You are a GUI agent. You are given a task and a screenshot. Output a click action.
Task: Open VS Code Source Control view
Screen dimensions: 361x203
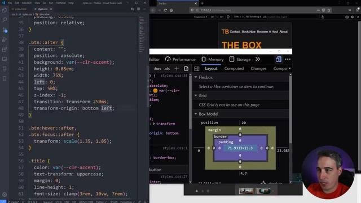(5, 30)
